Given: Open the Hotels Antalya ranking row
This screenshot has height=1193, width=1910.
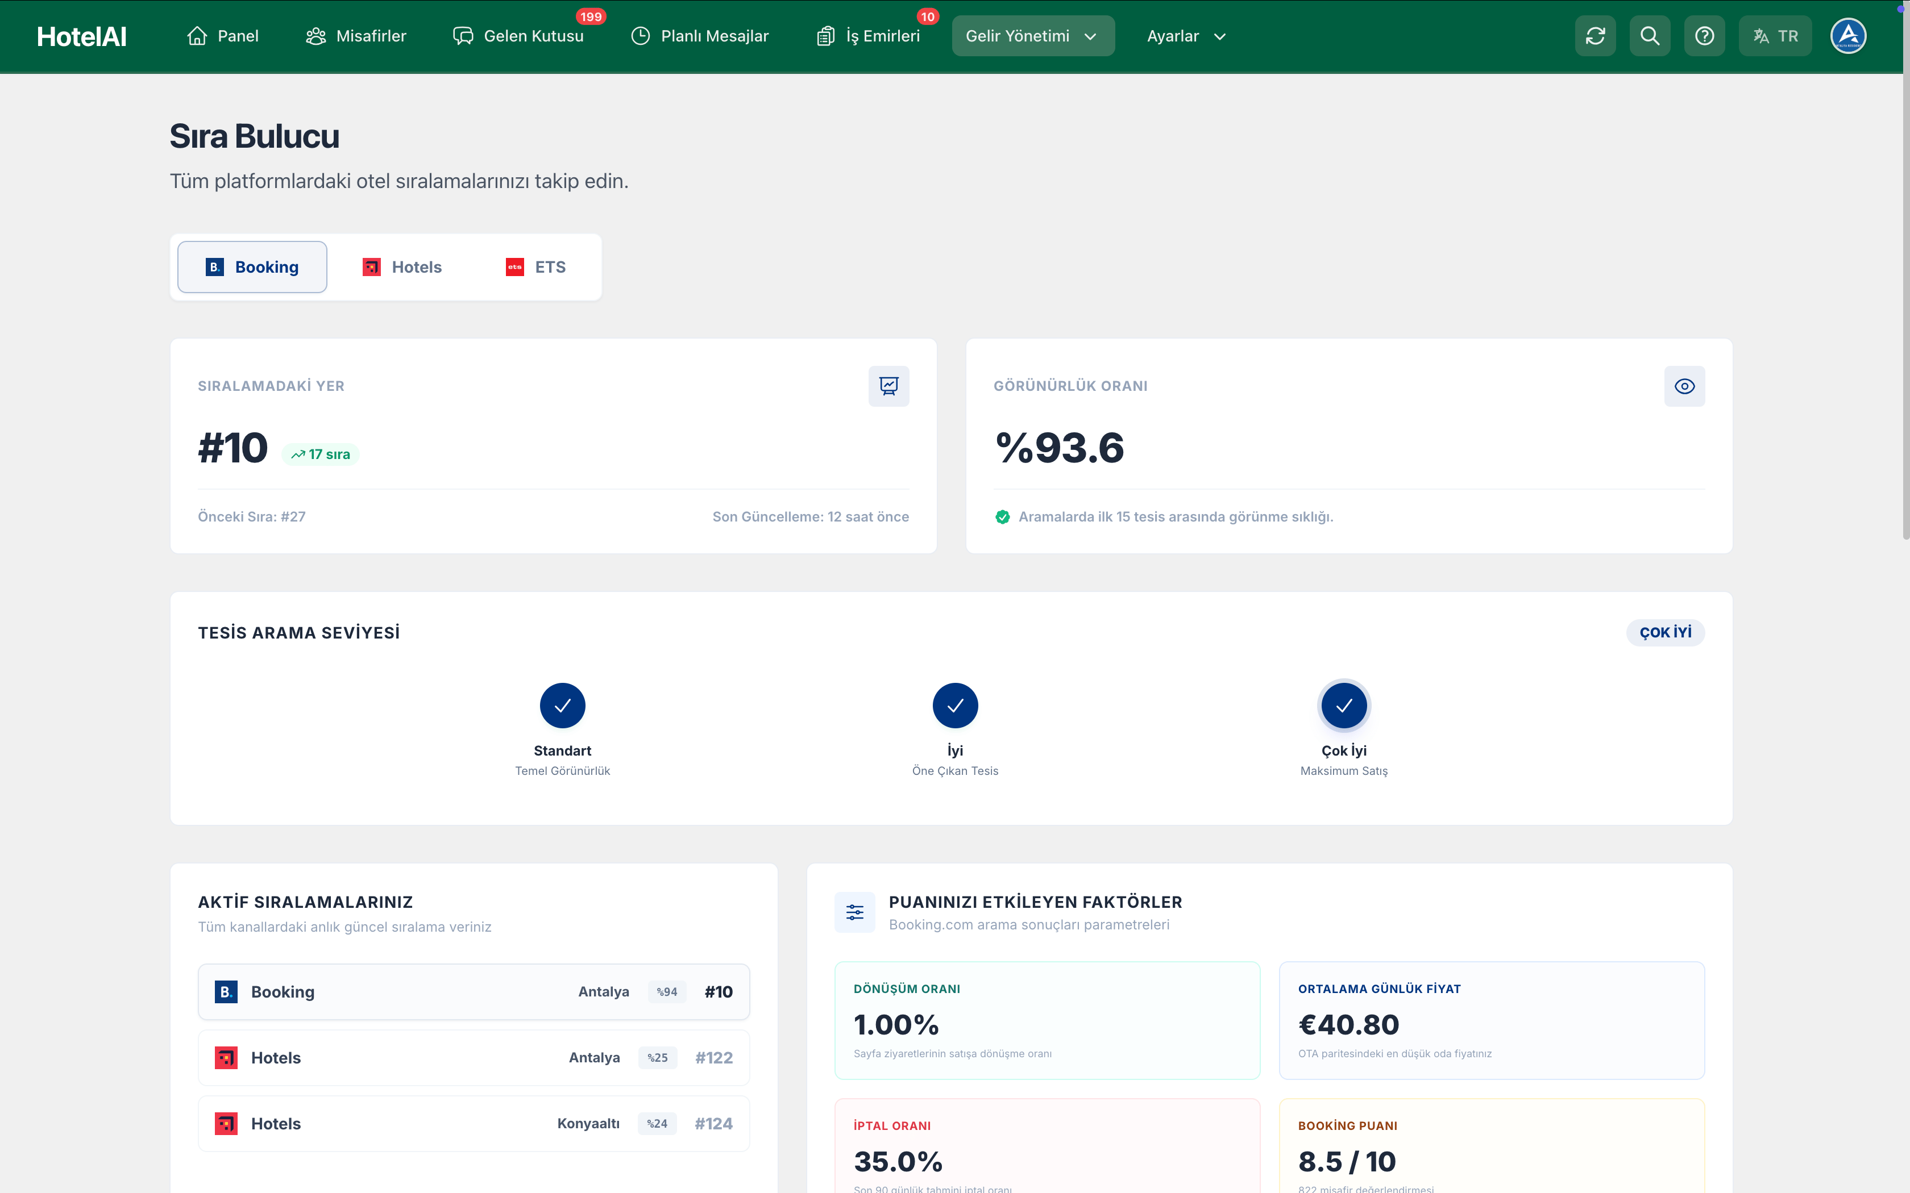Looking at the screenshot, I should (x=474, y=1058).
